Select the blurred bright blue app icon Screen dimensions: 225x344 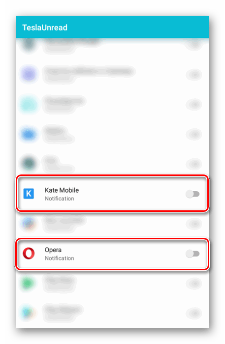[x=29, y=134]
